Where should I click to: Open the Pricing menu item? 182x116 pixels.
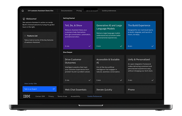click(79, 11)
